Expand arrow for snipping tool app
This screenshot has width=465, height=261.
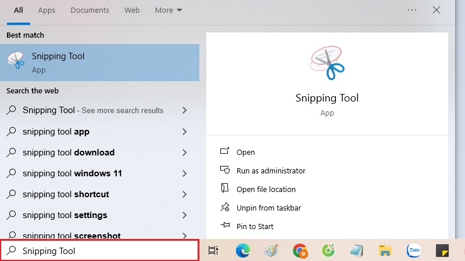184,132
